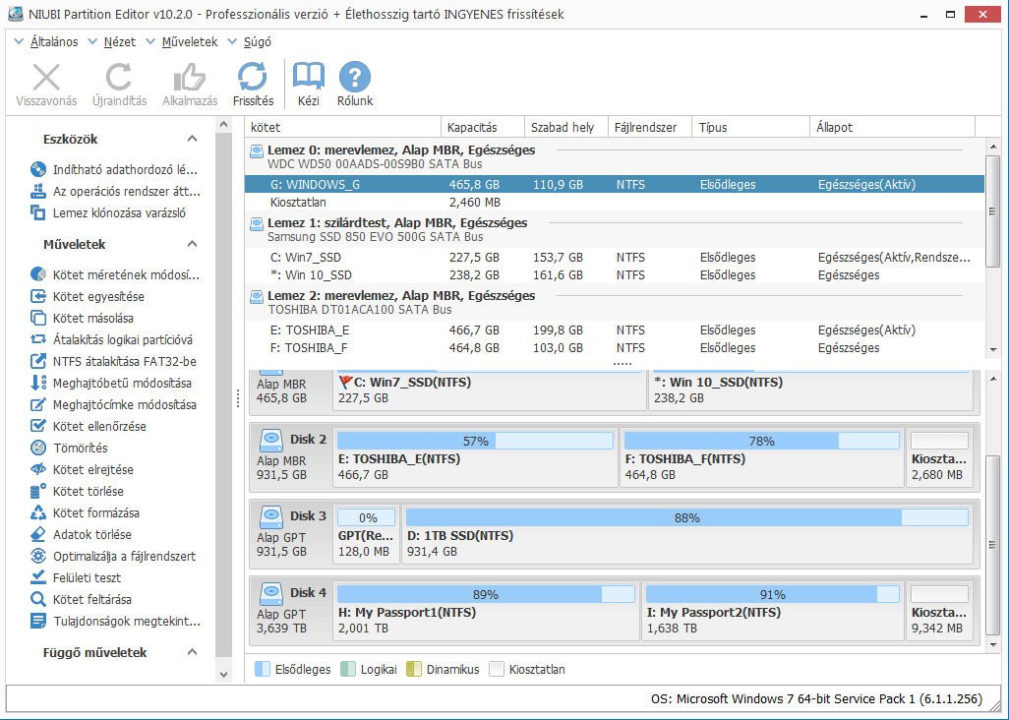1009x720 pixels.
Task: Click the Disk 4 H: My Passport1 partition
Action: click(x=486, y=613)
